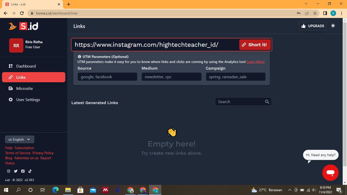Reload the page
The width and height of the screenshot is (347, 195).
[x=22, y=13]
